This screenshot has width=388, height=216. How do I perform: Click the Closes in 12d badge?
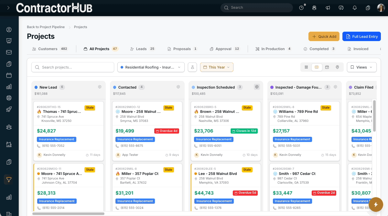point(244,131)
